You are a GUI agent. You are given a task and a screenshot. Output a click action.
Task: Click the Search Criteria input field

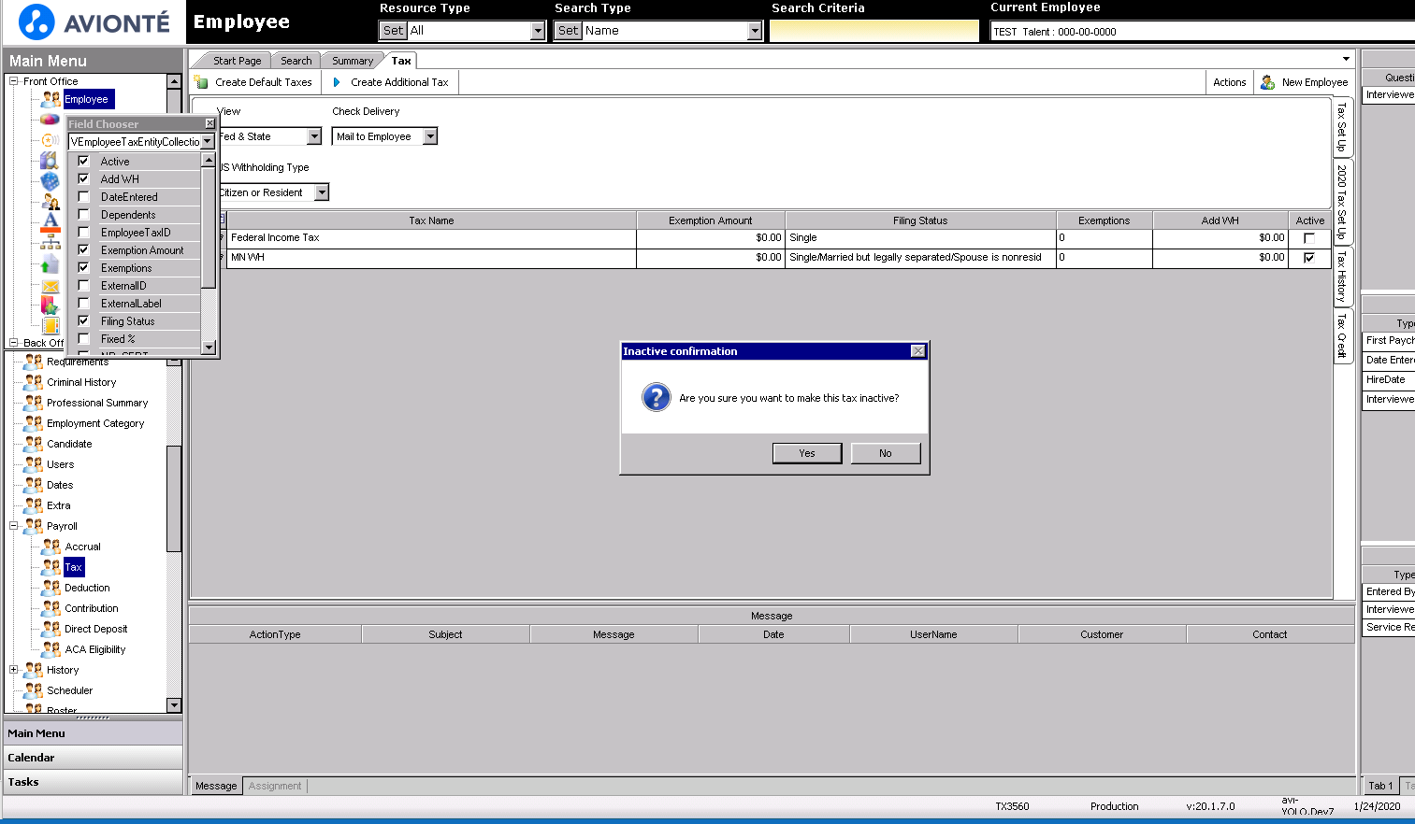click(873, 30)
